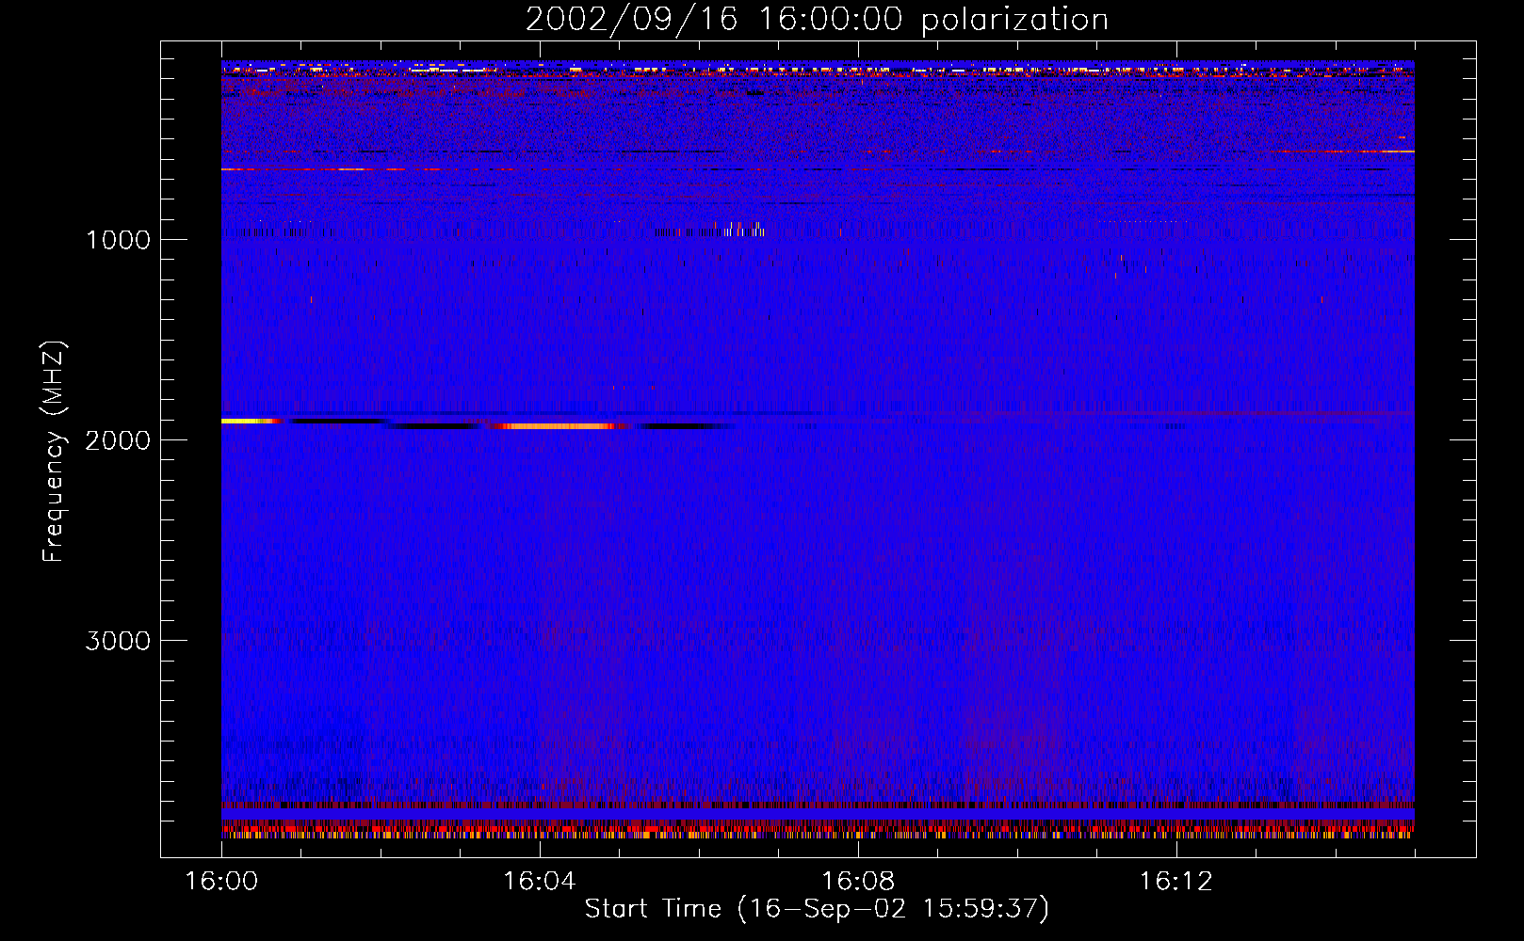Click the "3000" frequency tick label
This screenshot has width=1524, height=941.
(x=118, y=641)
